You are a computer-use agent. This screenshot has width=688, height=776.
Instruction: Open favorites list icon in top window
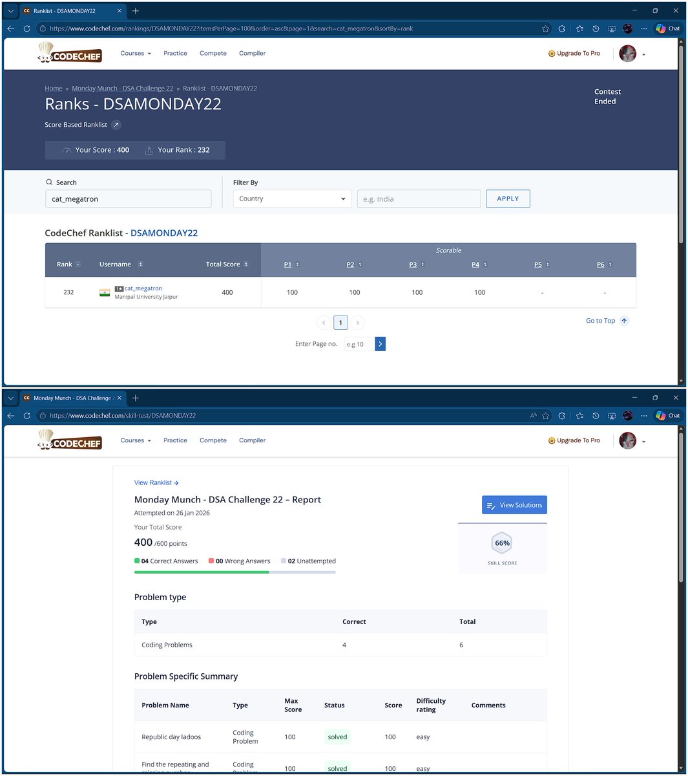click(579, 28)
